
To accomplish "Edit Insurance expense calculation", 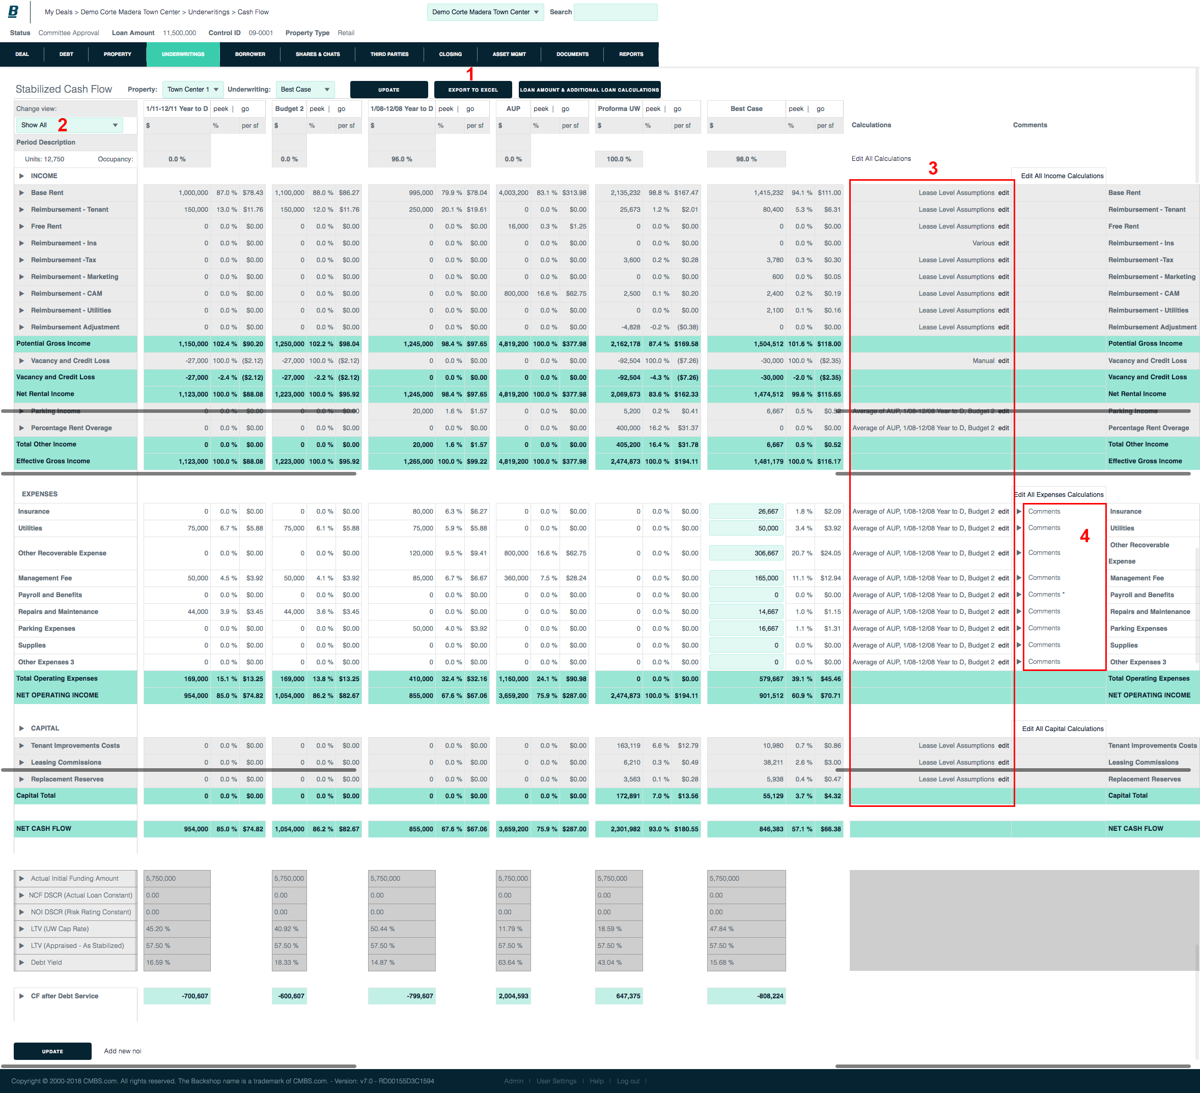I will (1003, 512).
